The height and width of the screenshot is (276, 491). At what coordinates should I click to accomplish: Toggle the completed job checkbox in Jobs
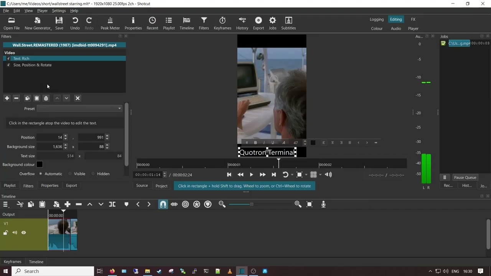click(443, 43)
